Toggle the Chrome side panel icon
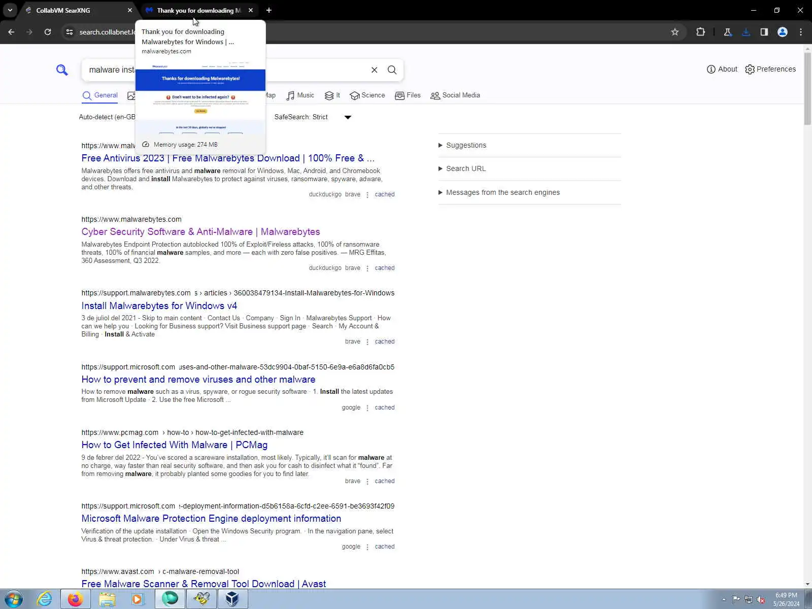Image resolution: width=812 pixels, height=609 pixels. click(764, 32)
